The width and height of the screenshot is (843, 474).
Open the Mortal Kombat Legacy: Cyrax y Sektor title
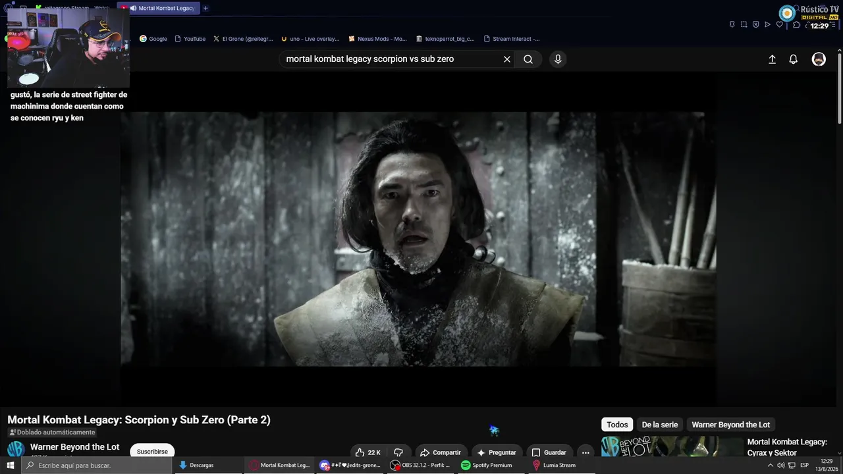click(x=787, y=448)
